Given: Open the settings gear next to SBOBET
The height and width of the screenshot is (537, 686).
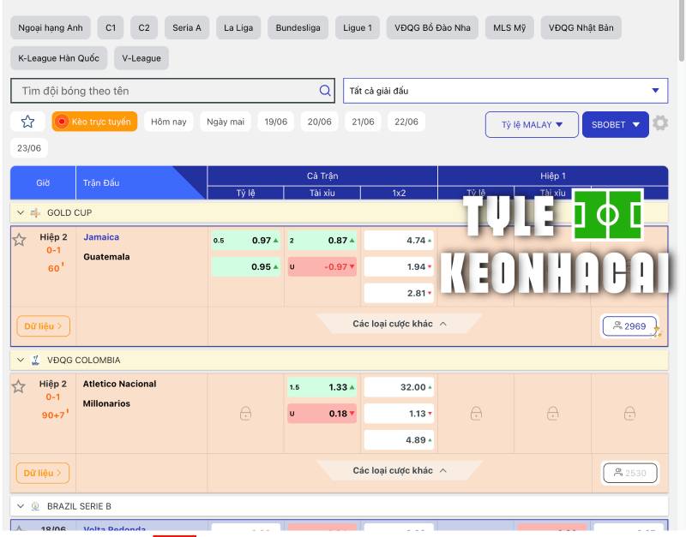Looking at the screenshot, I should click(660, 123).
